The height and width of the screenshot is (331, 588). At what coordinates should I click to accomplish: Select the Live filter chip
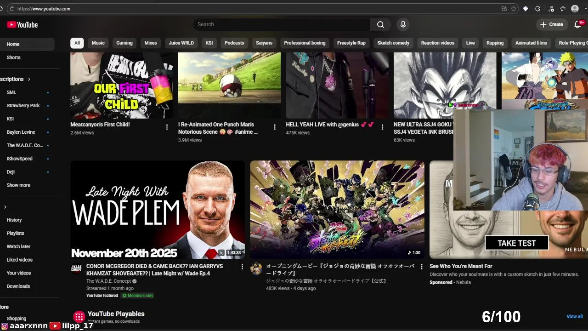(470, 43)
